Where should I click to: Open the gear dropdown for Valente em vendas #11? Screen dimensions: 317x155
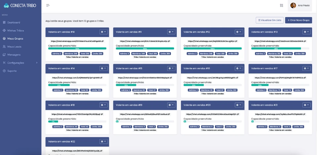pos(171,32)
